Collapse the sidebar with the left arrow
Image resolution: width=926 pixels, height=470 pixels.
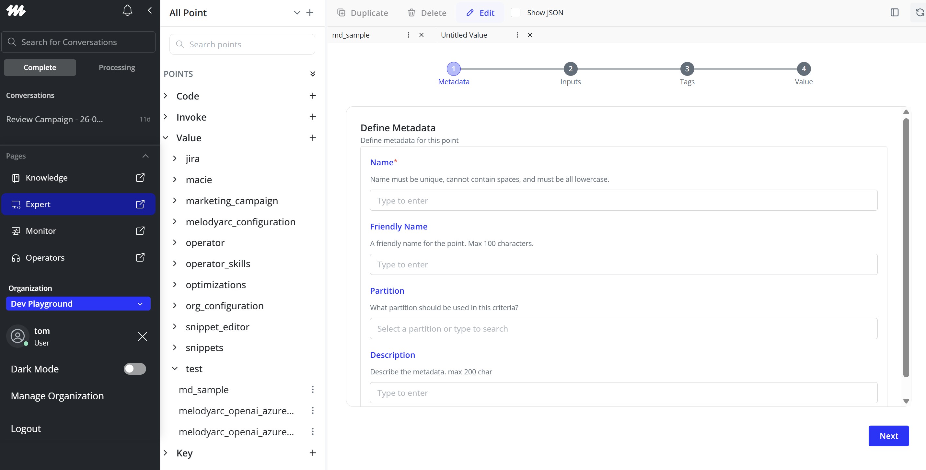tap(150, 11)
